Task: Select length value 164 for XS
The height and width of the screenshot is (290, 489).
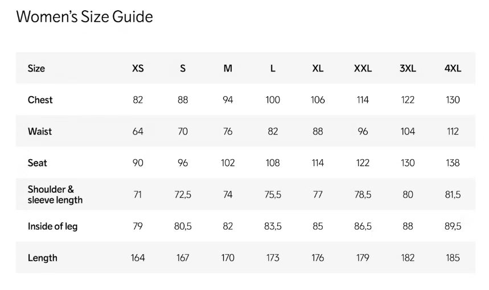Action: pyautogui.click(x=138, y=258)
